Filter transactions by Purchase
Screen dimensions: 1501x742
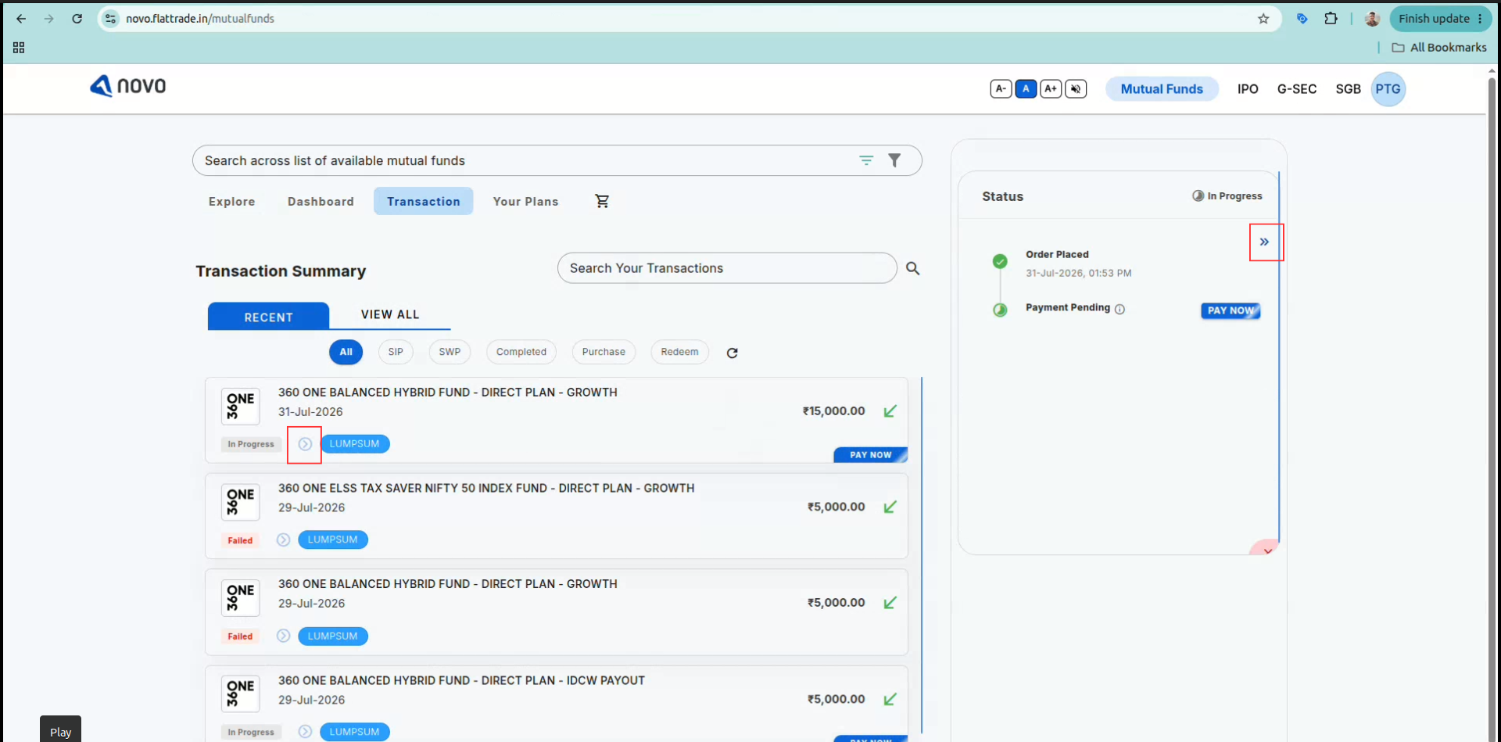(x=604, y=352)
